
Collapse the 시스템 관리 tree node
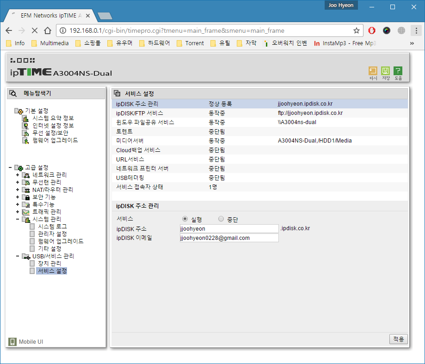point(18,219)
